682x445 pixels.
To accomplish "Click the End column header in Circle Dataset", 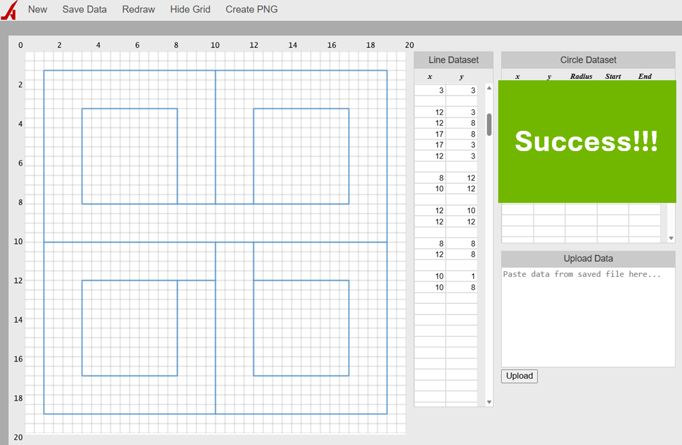I will [x=644, y=76].
